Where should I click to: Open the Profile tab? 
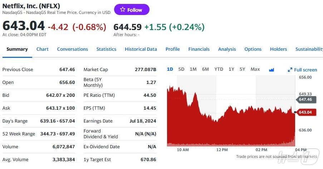coord(172,49)
